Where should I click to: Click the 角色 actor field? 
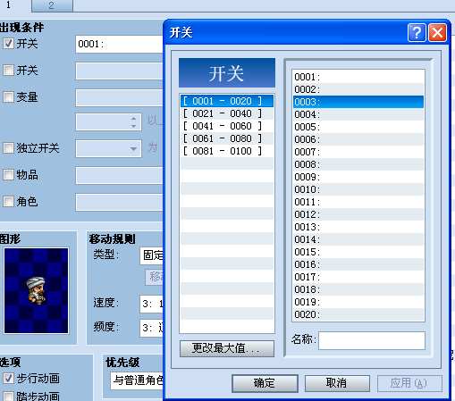click(x=119, y=202)
